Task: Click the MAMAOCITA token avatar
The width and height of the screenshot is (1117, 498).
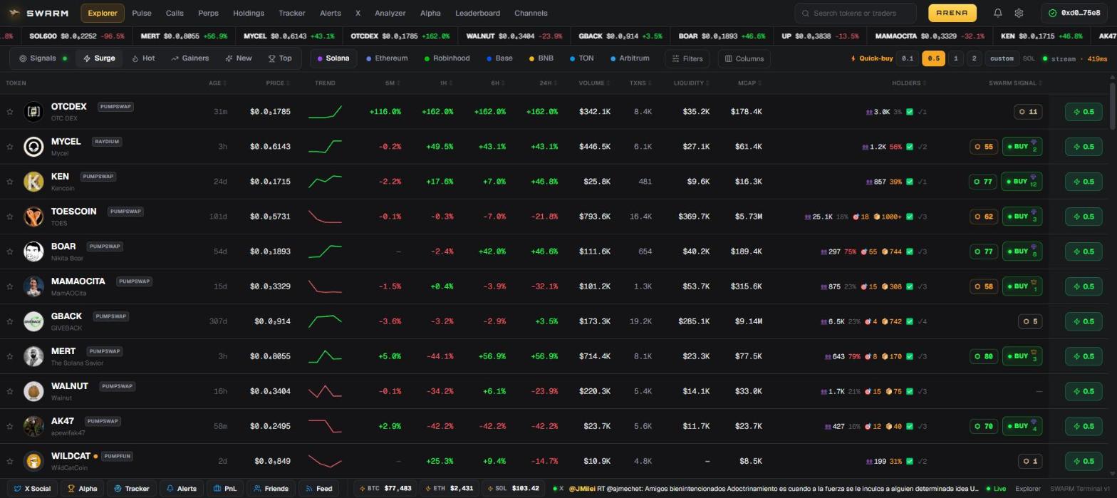Action: (x=33, y=286)
